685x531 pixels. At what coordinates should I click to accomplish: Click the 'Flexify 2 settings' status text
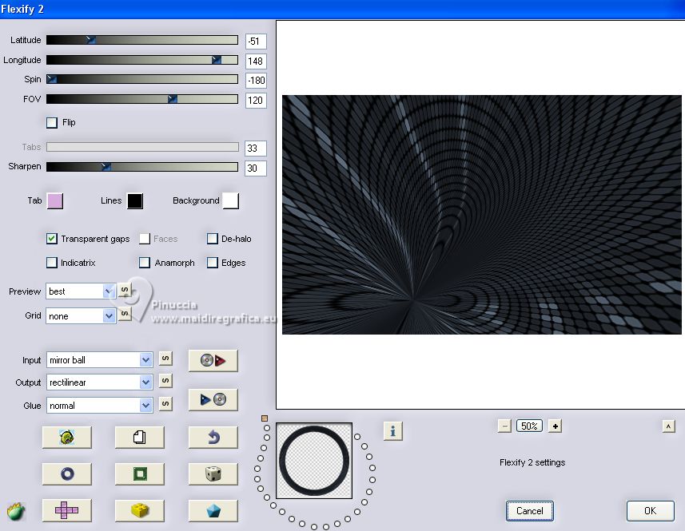coord(532,462)
